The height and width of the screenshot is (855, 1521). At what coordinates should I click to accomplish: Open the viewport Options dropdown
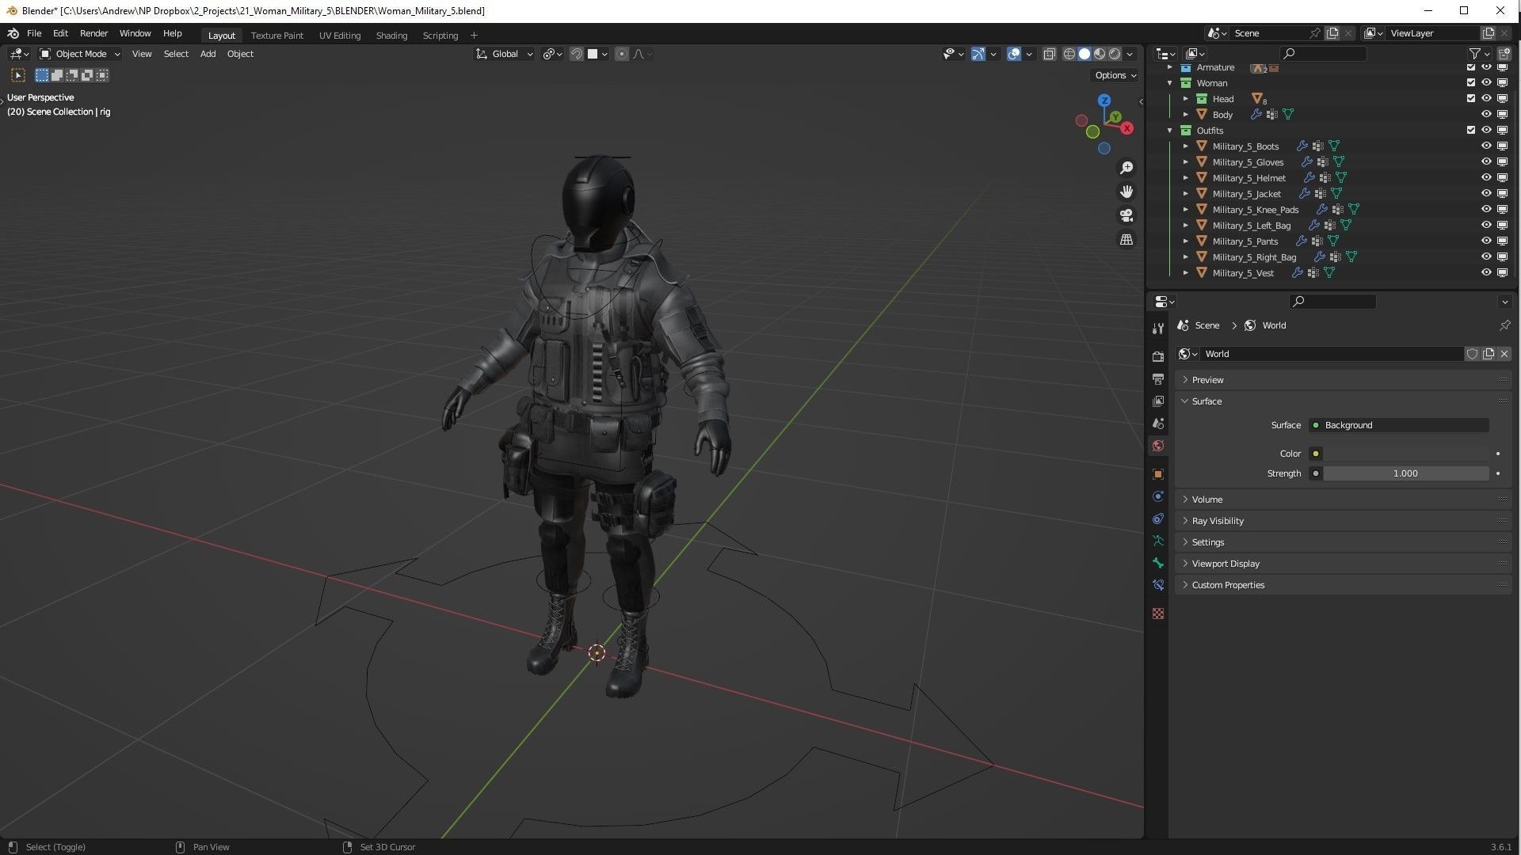tap(1115, 75)
